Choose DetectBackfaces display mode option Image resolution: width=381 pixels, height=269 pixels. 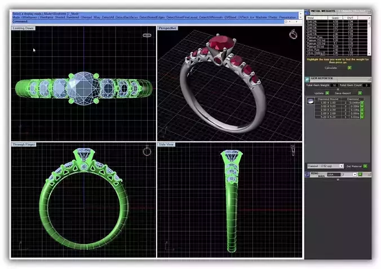pyautogui.click(x=127, y=17)
